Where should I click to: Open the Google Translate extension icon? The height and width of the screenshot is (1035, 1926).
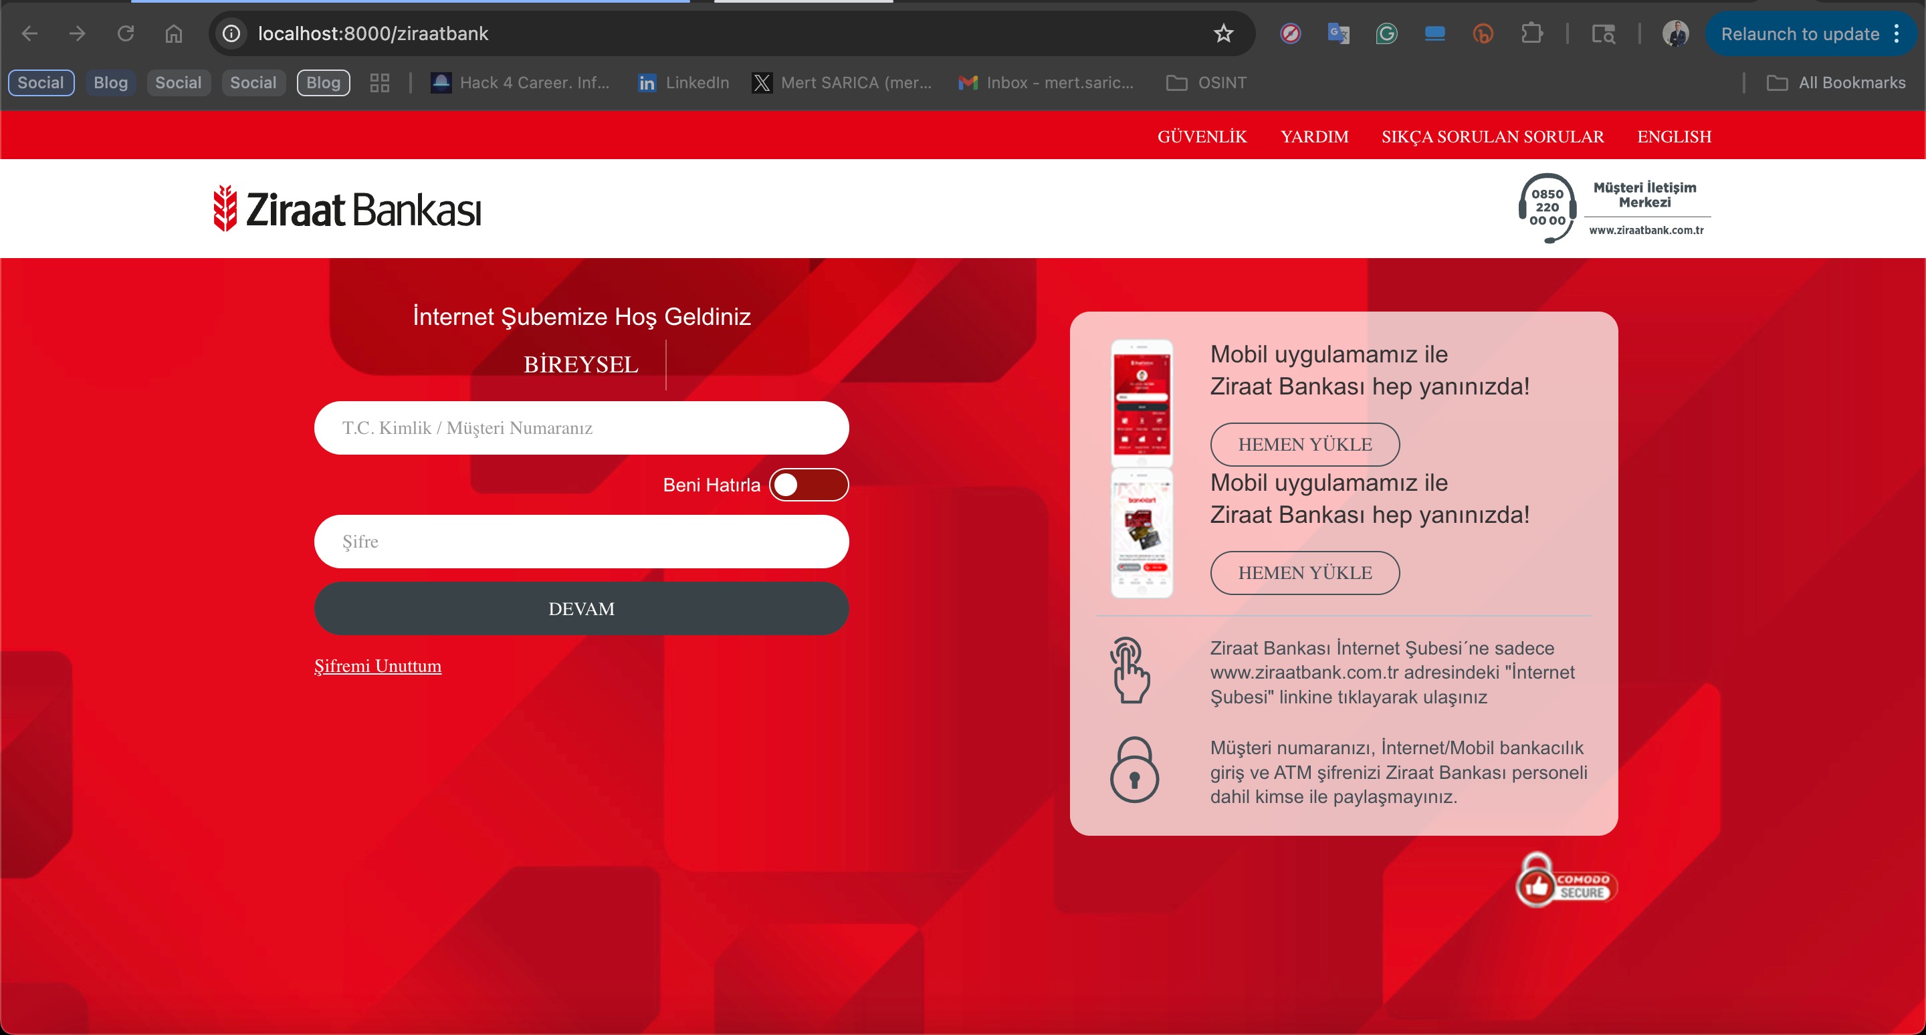click(x=1338, y=33)
